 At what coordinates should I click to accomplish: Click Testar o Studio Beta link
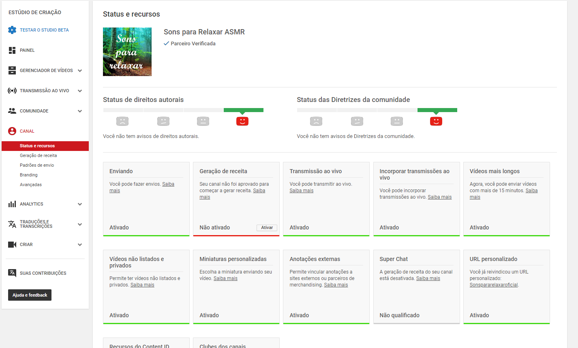point(44,30)
